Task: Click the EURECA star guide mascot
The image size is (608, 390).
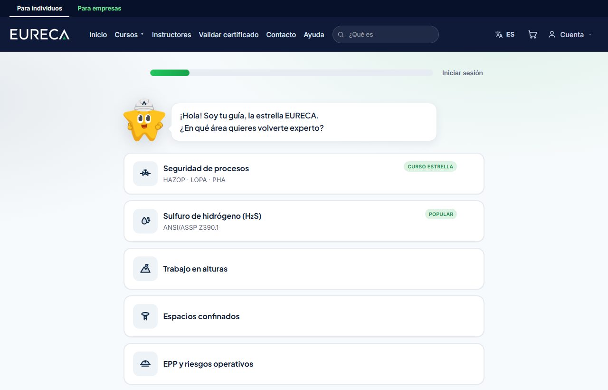Action: 144,120
